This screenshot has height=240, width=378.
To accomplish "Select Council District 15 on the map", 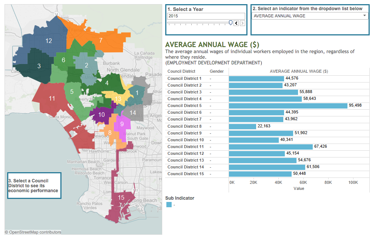I will pyautogui.click(x=121, y=197).
